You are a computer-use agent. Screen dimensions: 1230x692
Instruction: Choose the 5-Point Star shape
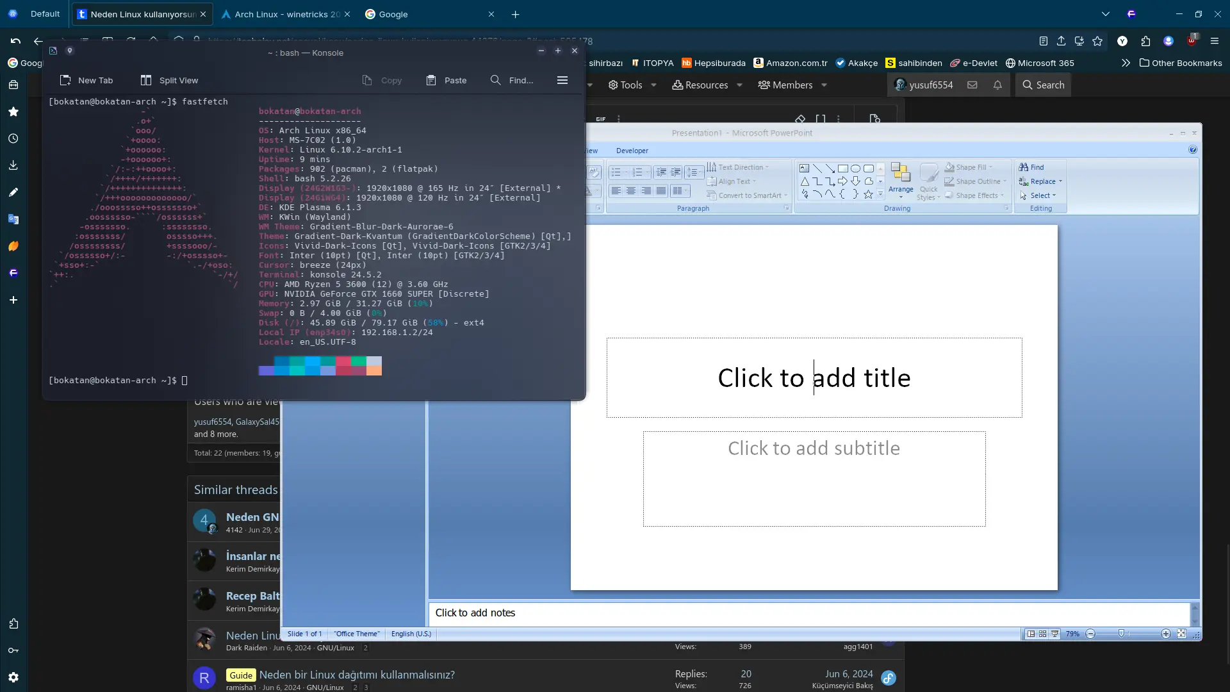869,194
